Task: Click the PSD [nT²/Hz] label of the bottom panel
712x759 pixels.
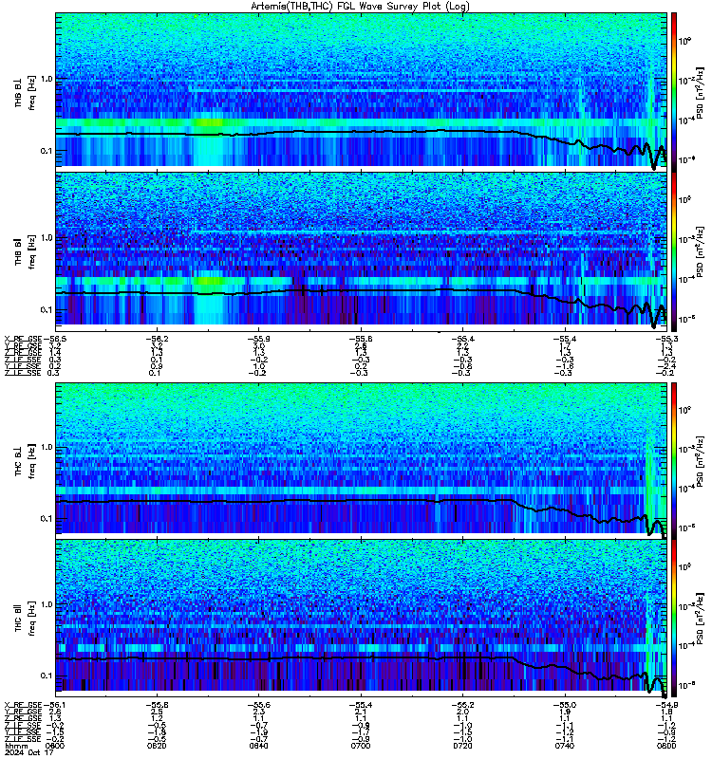Action: [701, 619]
